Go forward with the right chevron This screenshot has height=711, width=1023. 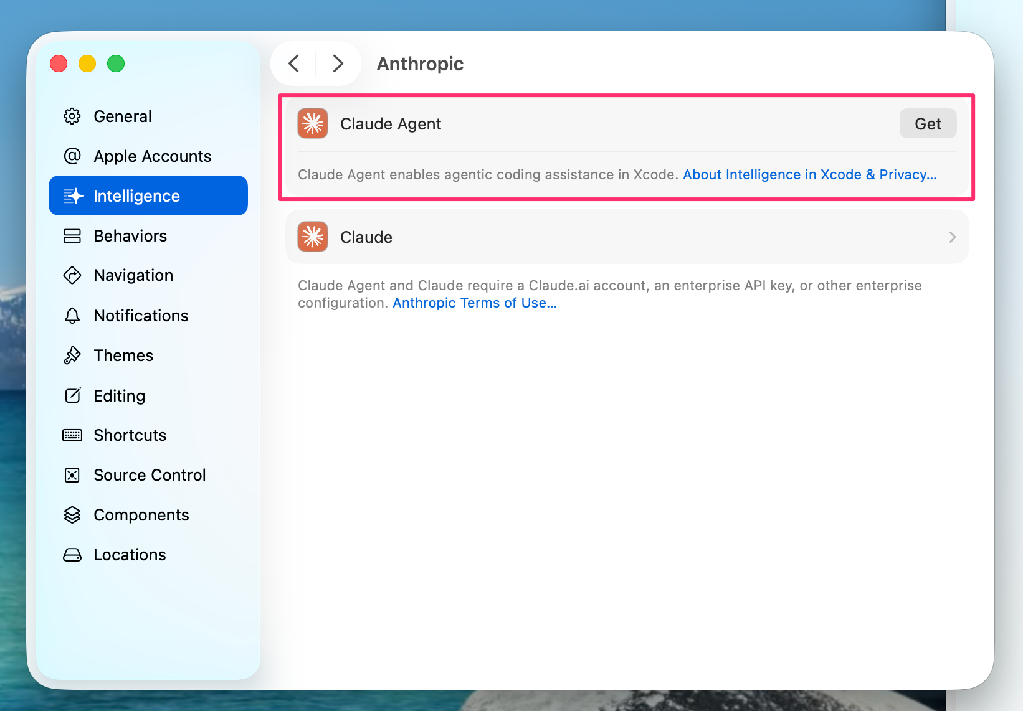(x=338, y=64)
